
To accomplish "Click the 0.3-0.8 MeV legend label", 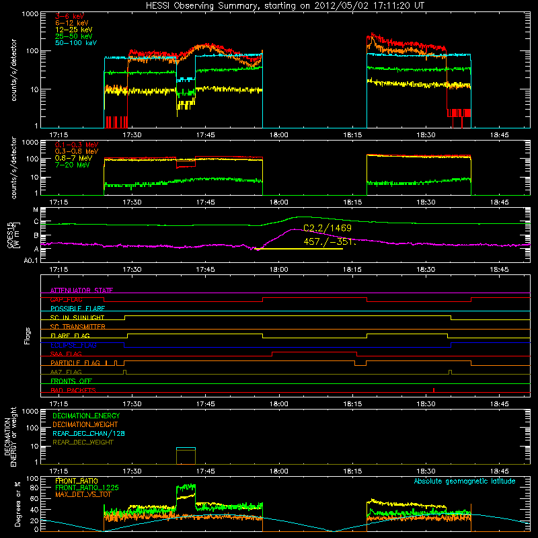I will point(77,151).
